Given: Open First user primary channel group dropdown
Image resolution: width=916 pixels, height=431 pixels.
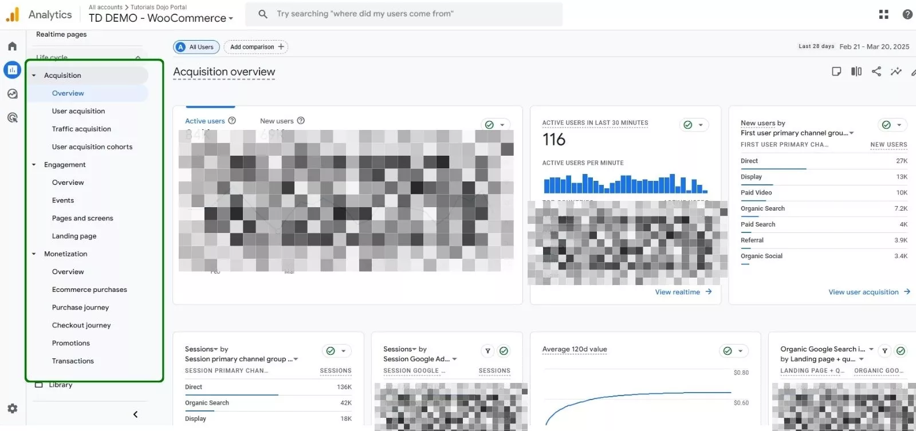Looking at the screenshot, I should point(797,133).
